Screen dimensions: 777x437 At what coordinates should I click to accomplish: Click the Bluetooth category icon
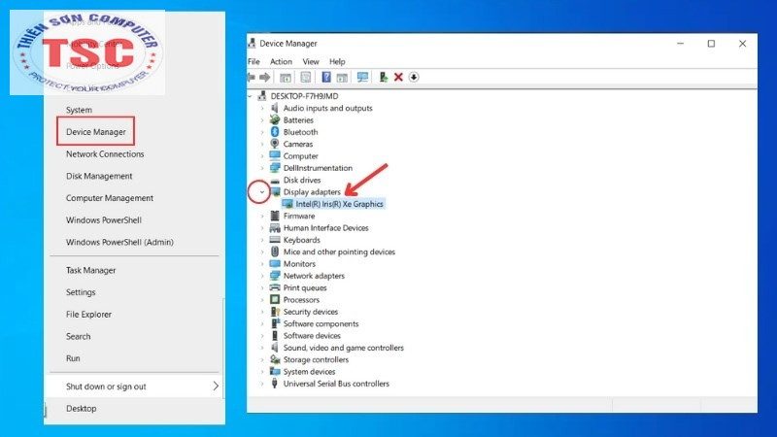point(275,132)
